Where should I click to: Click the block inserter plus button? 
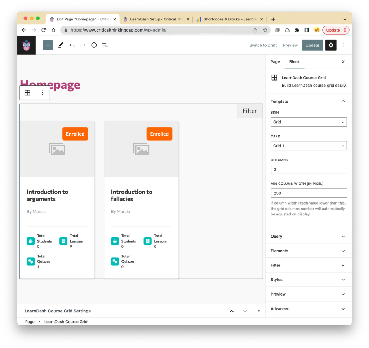[48, 45]
